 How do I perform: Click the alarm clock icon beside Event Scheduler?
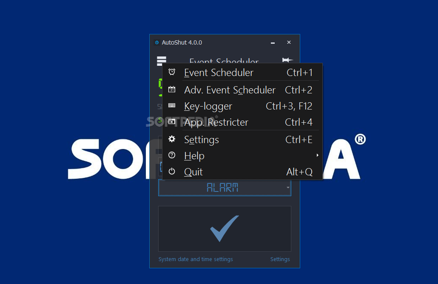172,72
